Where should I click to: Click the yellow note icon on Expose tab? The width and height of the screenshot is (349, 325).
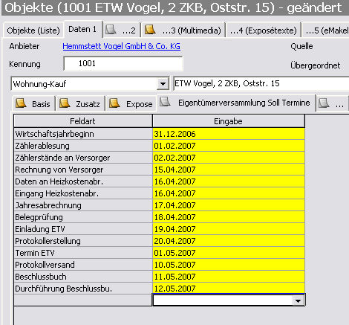point(114,103)
